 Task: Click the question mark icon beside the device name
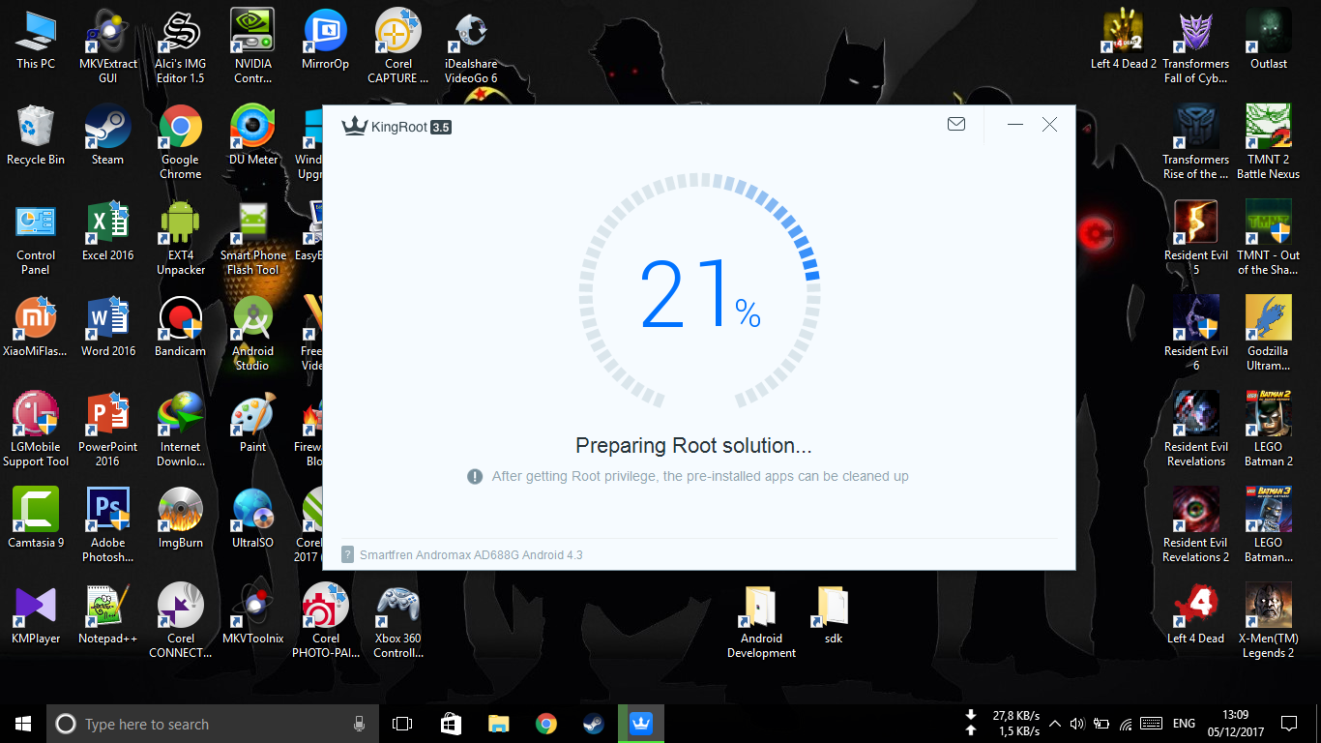click(348, 554)
